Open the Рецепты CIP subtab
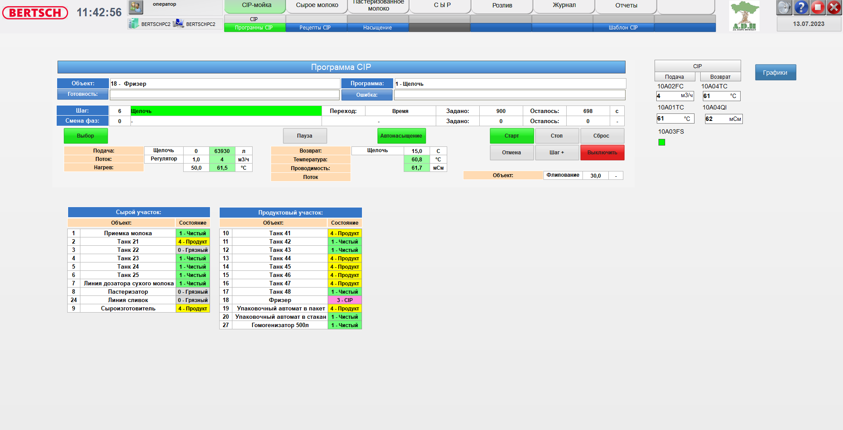This screenshot has width=843, height=430. click(315, 28)
